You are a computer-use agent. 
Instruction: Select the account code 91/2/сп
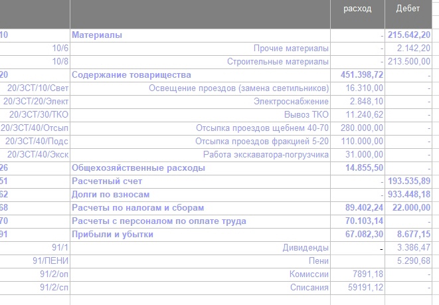point(54,287)
